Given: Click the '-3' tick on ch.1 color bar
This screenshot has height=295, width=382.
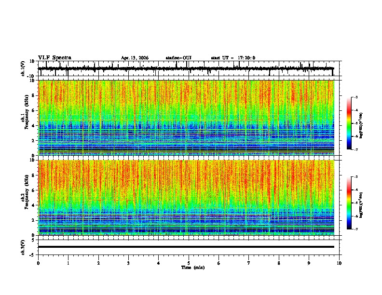Looking at the screenshot, I should coord(355,97).
